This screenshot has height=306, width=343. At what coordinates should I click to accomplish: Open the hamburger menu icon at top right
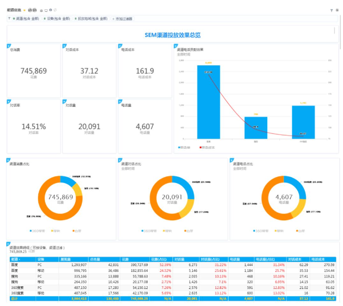point(337,10)
